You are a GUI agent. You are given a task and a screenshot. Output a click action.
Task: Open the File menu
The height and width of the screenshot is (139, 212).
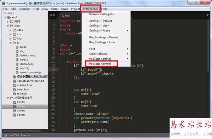(x=5, y=9)
